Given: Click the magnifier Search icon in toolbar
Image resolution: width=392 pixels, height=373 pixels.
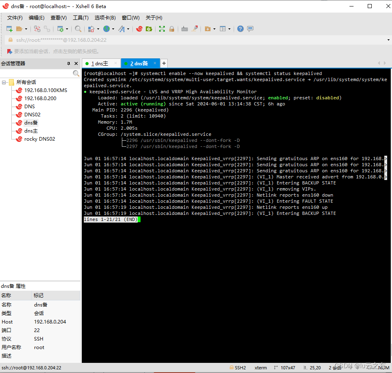Looking at the screenshot, I should pyautogui.click(x=78, y=29).
